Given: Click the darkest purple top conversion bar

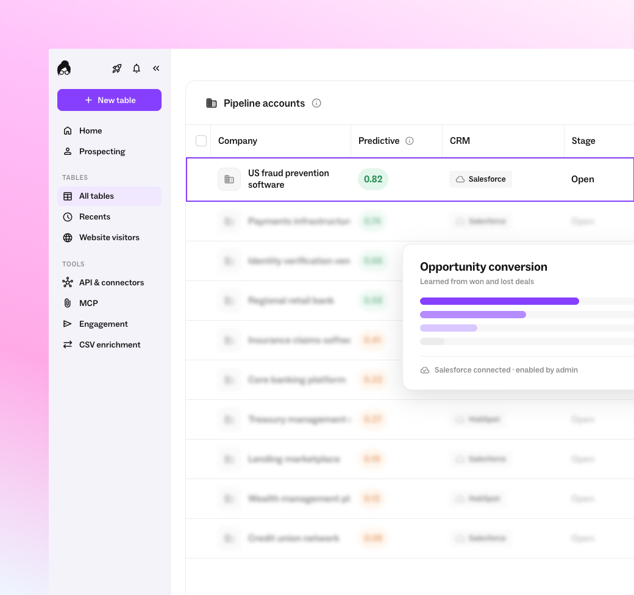Looking at the screenshot, I should click(x=499, y=301).
